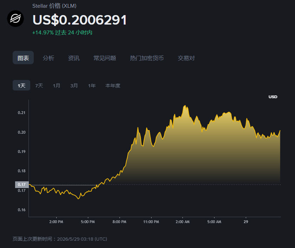The width and height of the screenshot is (295, 248).
Task: Show the 本年度 price chart
Action: pyautogui.click(x=113, y=86)
